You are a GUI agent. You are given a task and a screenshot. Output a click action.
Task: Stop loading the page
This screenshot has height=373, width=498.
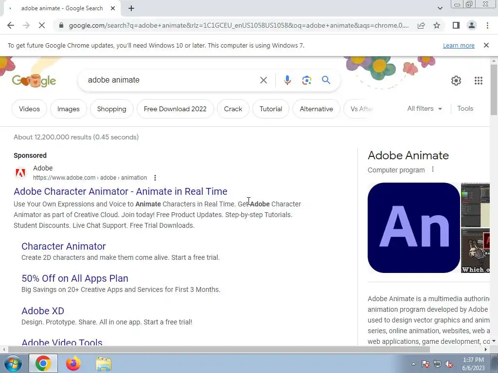(42, 25)
